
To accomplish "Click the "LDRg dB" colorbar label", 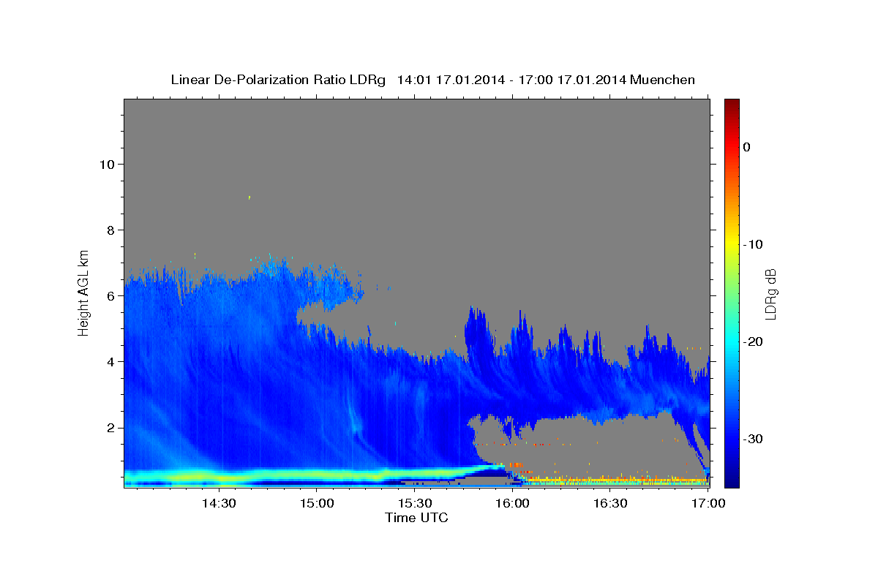I will pyautogui.click(x=771, y=294).
